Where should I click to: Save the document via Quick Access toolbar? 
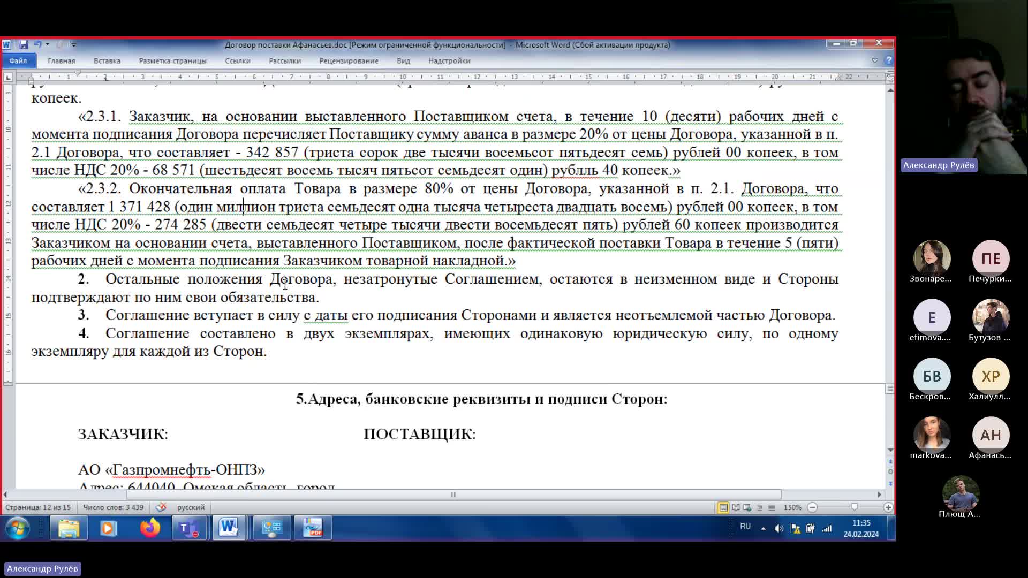point(24,44)
